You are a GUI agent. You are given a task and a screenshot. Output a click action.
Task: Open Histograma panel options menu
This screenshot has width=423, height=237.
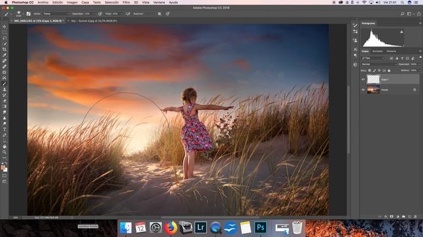pos(420,24)
